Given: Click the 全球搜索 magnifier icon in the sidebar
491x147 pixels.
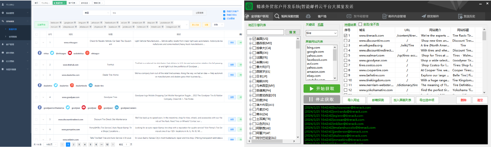Looking at the screenshot, I should click(3, 21).
